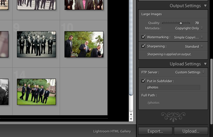Select thumbnail 9 black-and-white groomsmen photo
The width and height of the screenshot is (213, 137).
(x=37, y=44)
